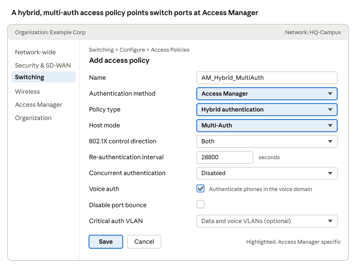This screenshot has height=275, width=356.
Task: Open the Authentication method dropdown
Action: coord(267,94)
